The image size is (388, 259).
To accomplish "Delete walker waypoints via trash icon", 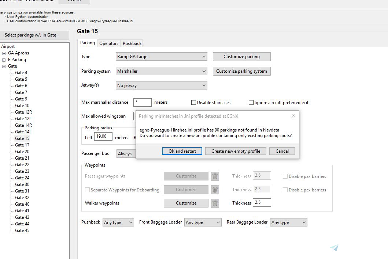I will (x=215, y=203).
